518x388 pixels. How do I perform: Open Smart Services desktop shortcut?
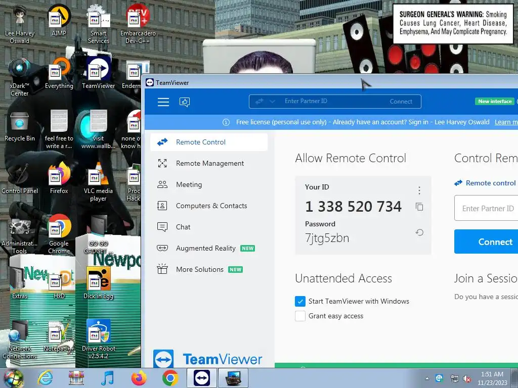[99, 24]
